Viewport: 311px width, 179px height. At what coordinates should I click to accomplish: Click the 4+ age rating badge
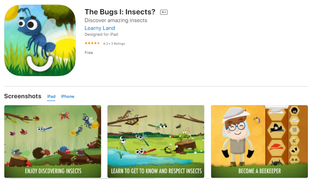pyautogui.click(x=164, y=12)
